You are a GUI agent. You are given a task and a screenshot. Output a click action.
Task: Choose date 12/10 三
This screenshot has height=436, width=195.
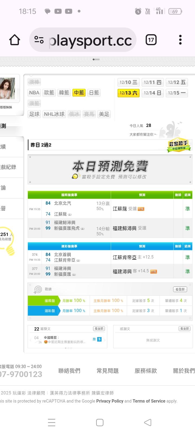(x=128, y=82)
